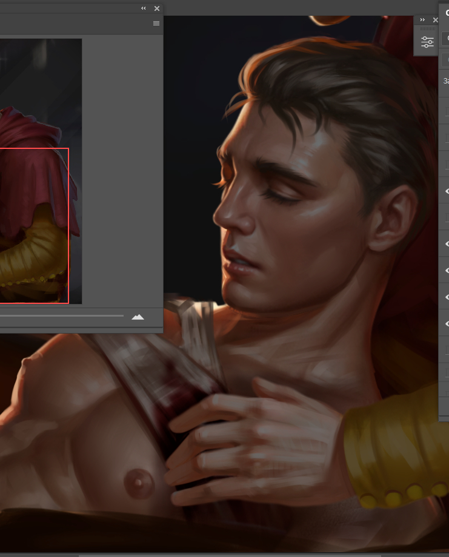Click the gold sleeve cuff on canvas
Viewport: 449px width, 557px height.
(394, 460)
